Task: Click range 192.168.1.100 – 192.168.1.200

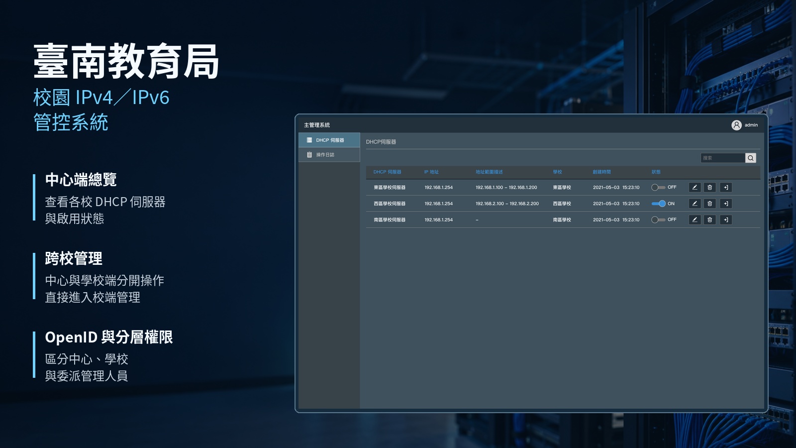Action: pyautogui.click(x=506, y=188)
